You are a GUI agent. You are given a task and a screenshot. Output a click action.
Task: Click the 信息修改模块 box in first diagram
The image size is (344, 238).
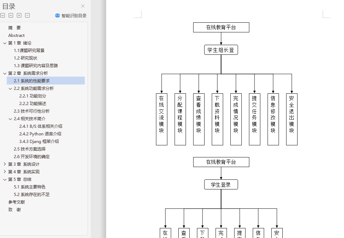273,119
